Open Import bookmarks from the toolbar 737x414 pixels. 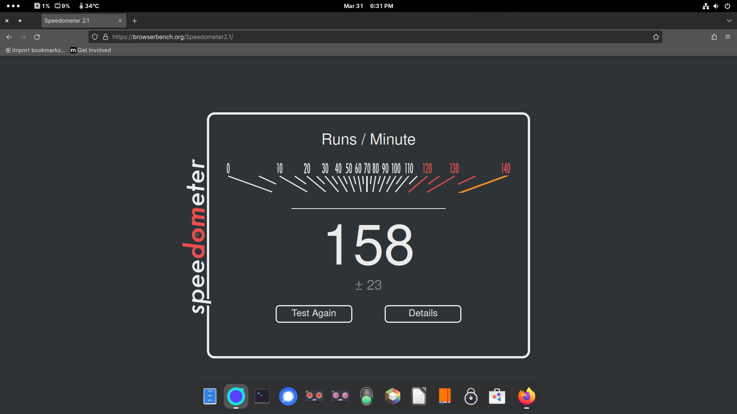tap(35, 50)
